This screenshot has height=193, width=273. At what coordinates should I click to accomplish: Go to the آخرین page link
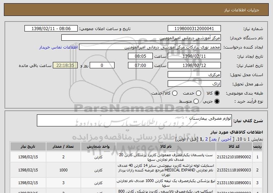point(226,139)
